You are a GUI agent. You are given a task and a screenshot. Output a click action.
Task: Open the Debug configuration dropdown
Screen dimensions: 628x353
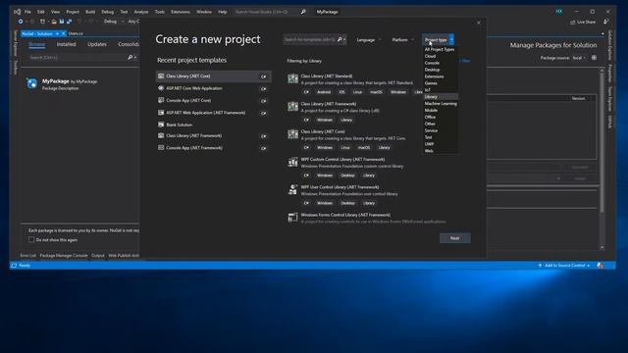point(114,22)
